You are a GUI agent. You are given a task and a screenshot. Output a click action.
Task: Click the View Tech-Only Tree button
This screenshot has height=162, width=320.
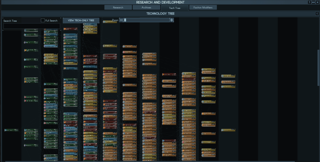(81, 20)
